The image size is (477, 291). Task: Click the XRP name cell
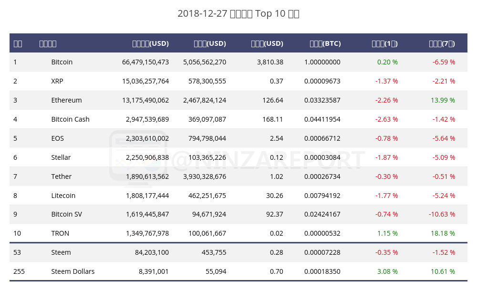tap(57, 81)
